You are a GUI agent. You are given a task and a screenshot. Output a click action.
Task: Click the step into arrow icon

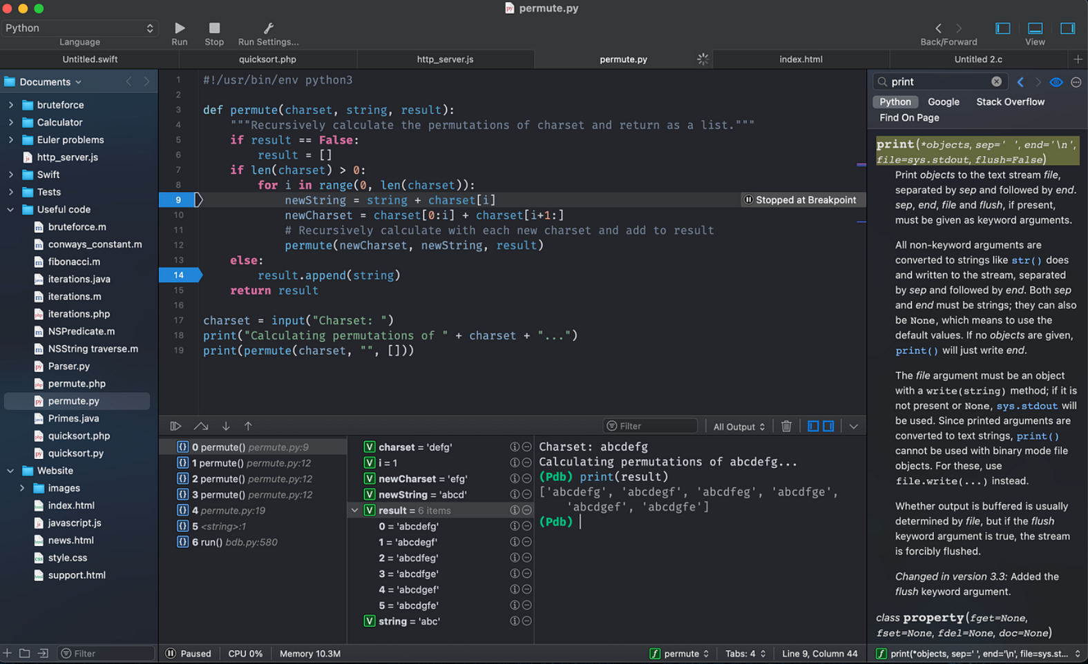pos(226,427)
